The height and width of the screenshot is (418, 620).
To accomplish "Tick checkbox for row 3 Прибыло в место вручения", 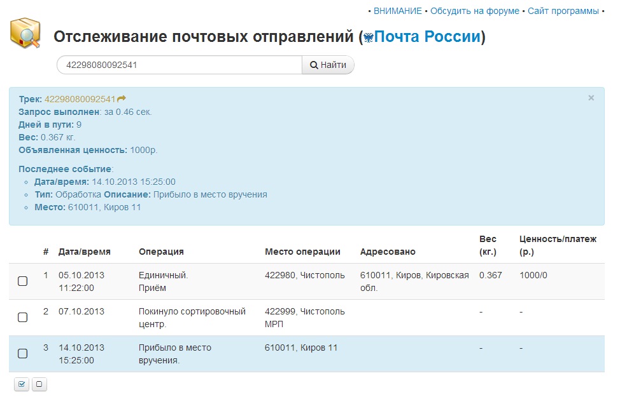I will [x=22, y=353].
